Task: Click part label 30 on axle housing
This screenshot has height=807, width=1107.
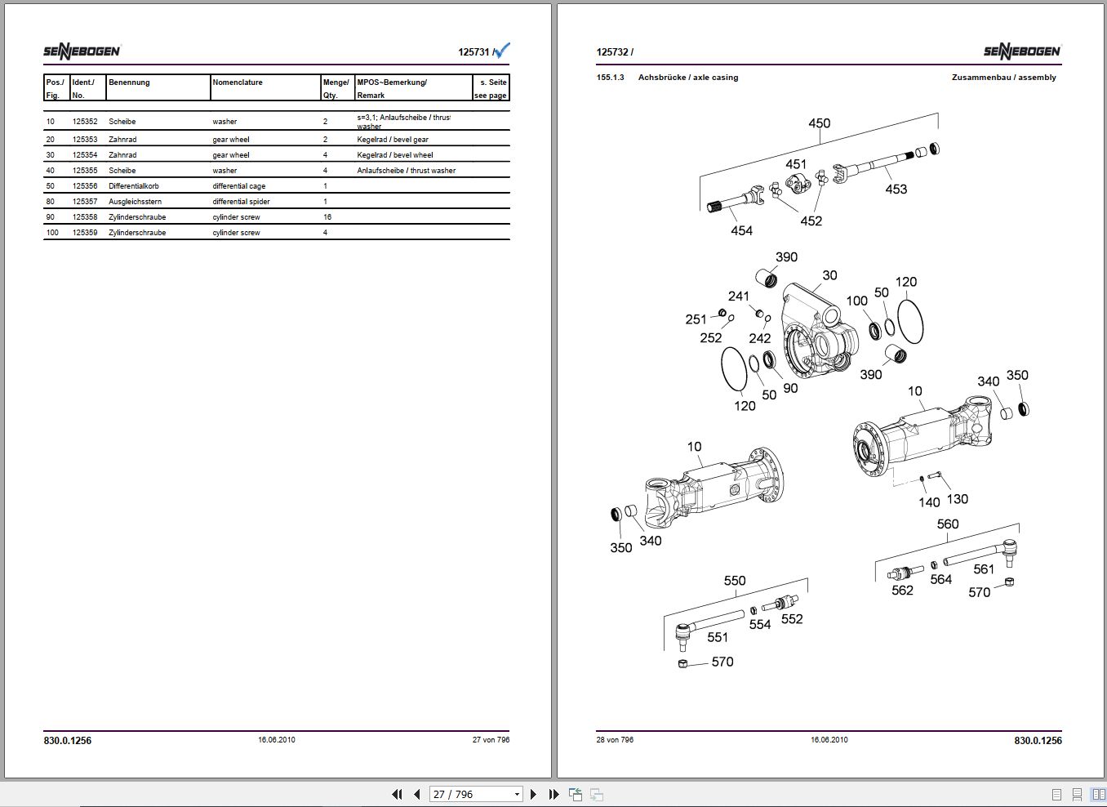Action: (829, 276)
